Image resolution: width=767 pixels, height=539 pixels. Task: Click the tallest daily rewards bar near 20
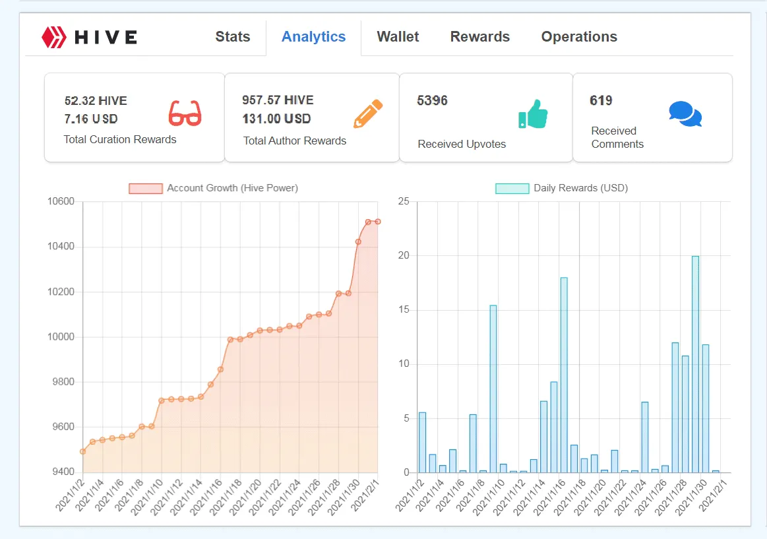pos(695,364)
